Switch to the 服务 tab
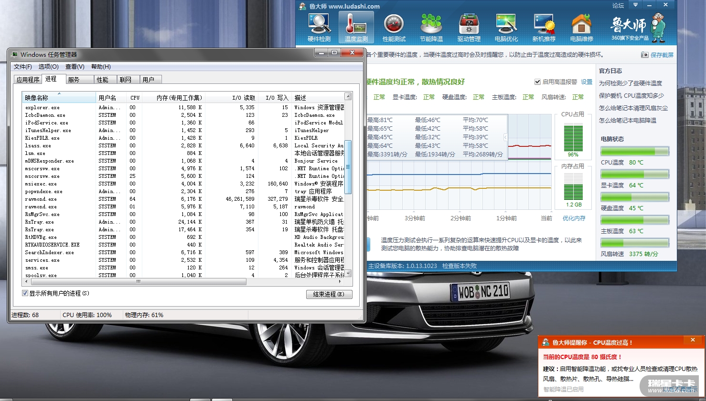Viewport: 706px width, 401px height. pos(79,80)
